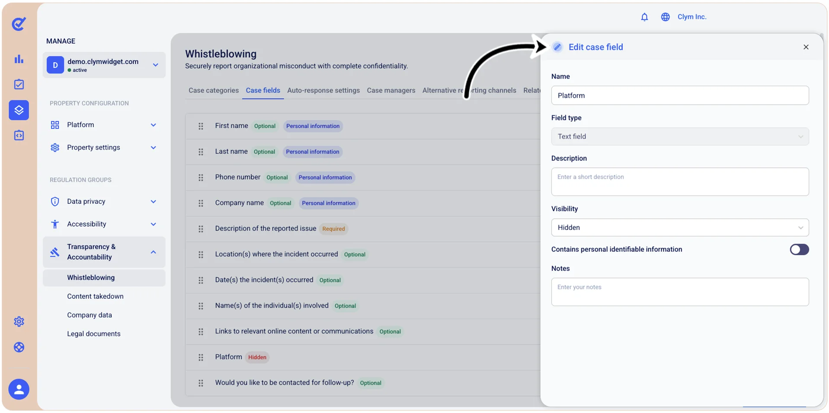
Task: Open the user profile avatar
Action: tap(19, 389)
